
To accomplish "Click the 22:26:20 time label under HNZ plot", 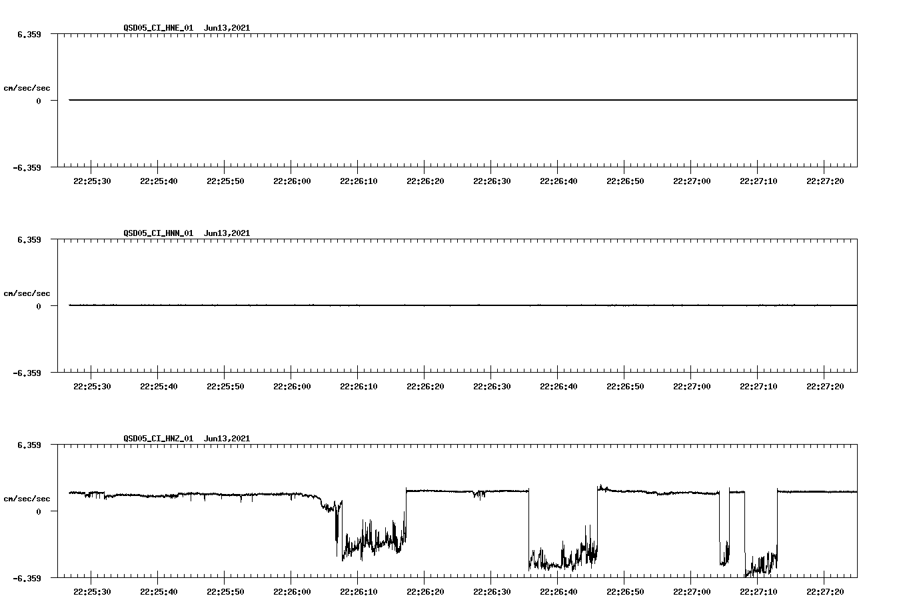I will [425, 592].
